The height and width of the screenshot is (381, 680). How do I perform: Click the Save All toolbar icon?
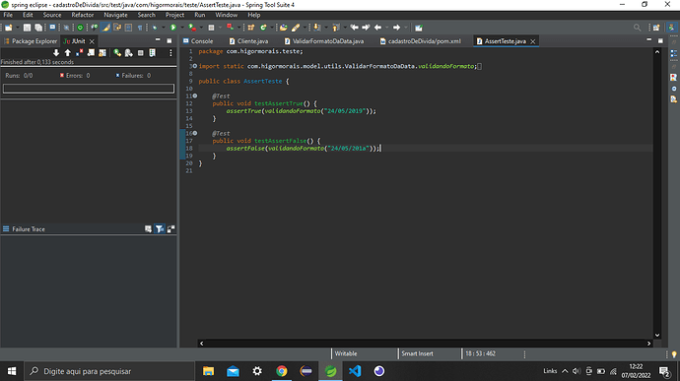pyautogui.click(x=38, y=28)
